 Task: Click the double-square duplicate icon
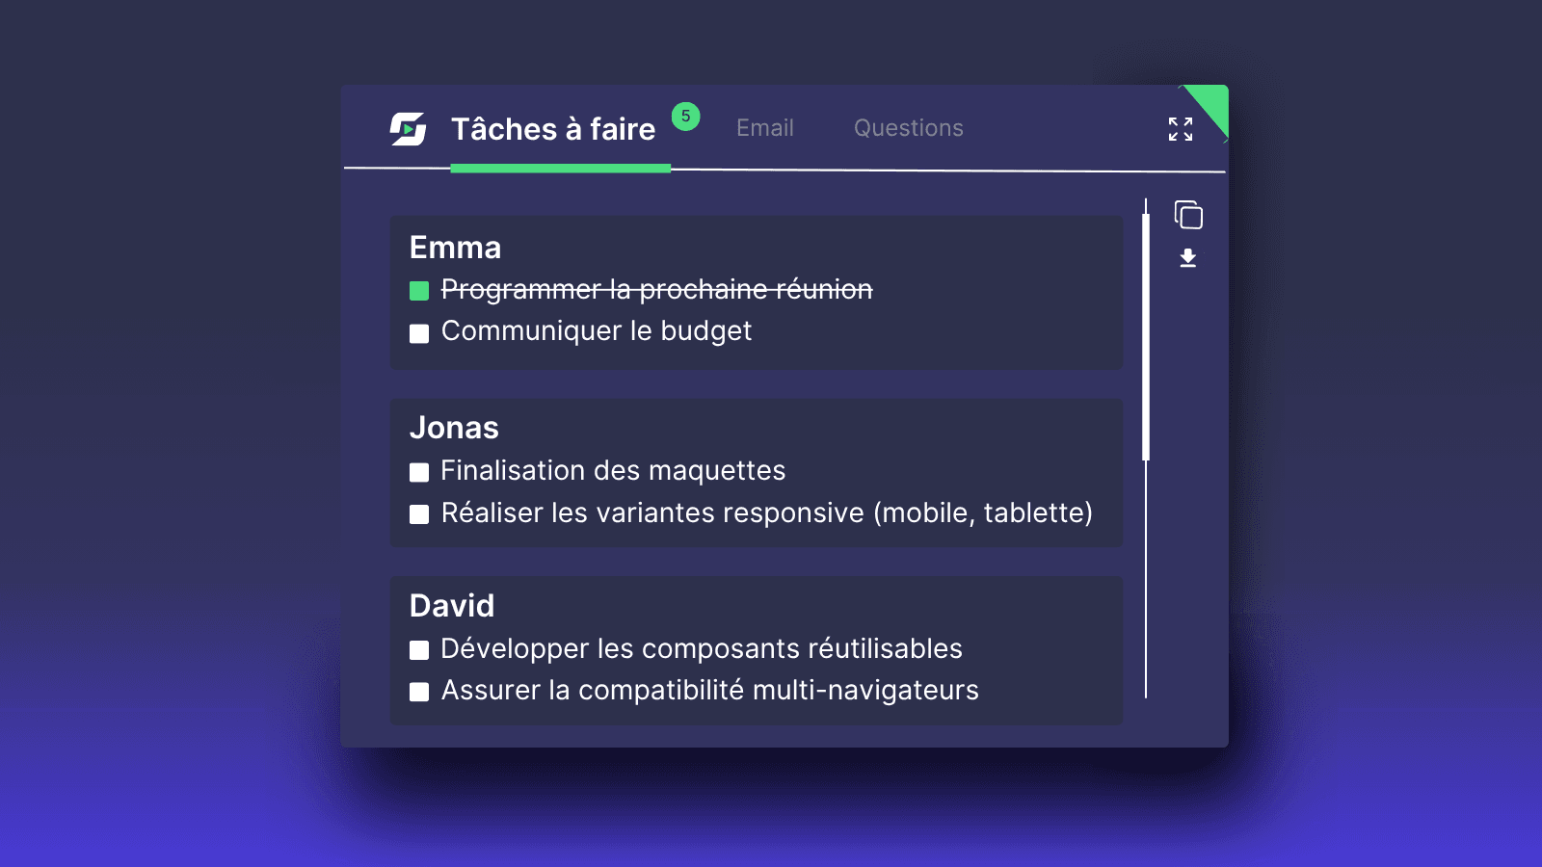tap(1187, 214)
